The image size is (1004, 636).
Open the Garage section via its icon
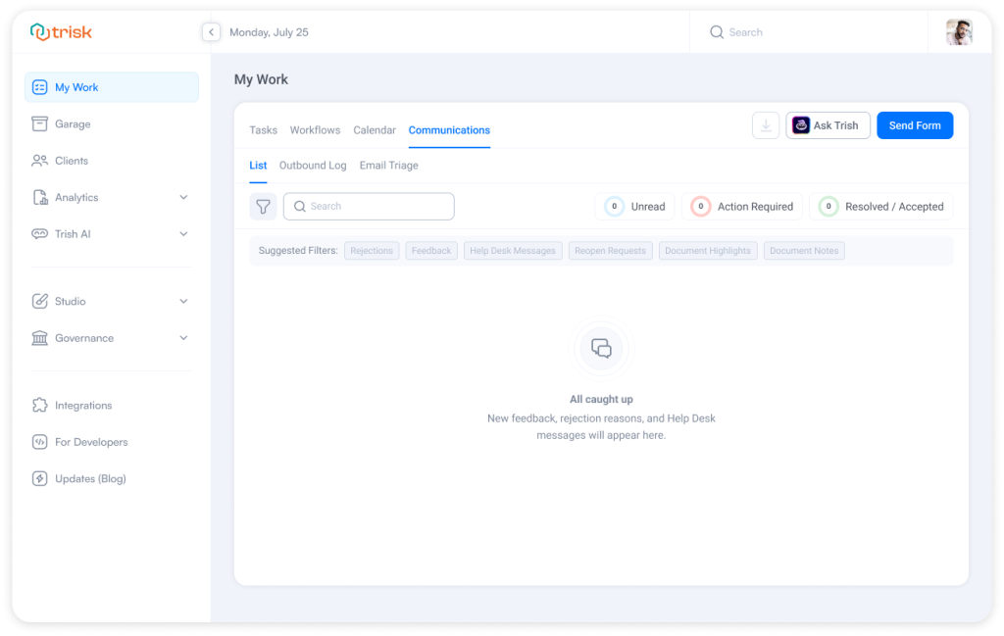[39, 123]
